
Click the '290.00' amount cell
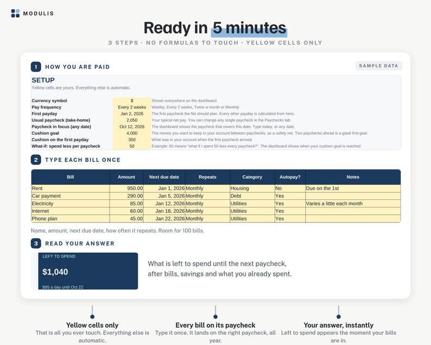[126, 196]
